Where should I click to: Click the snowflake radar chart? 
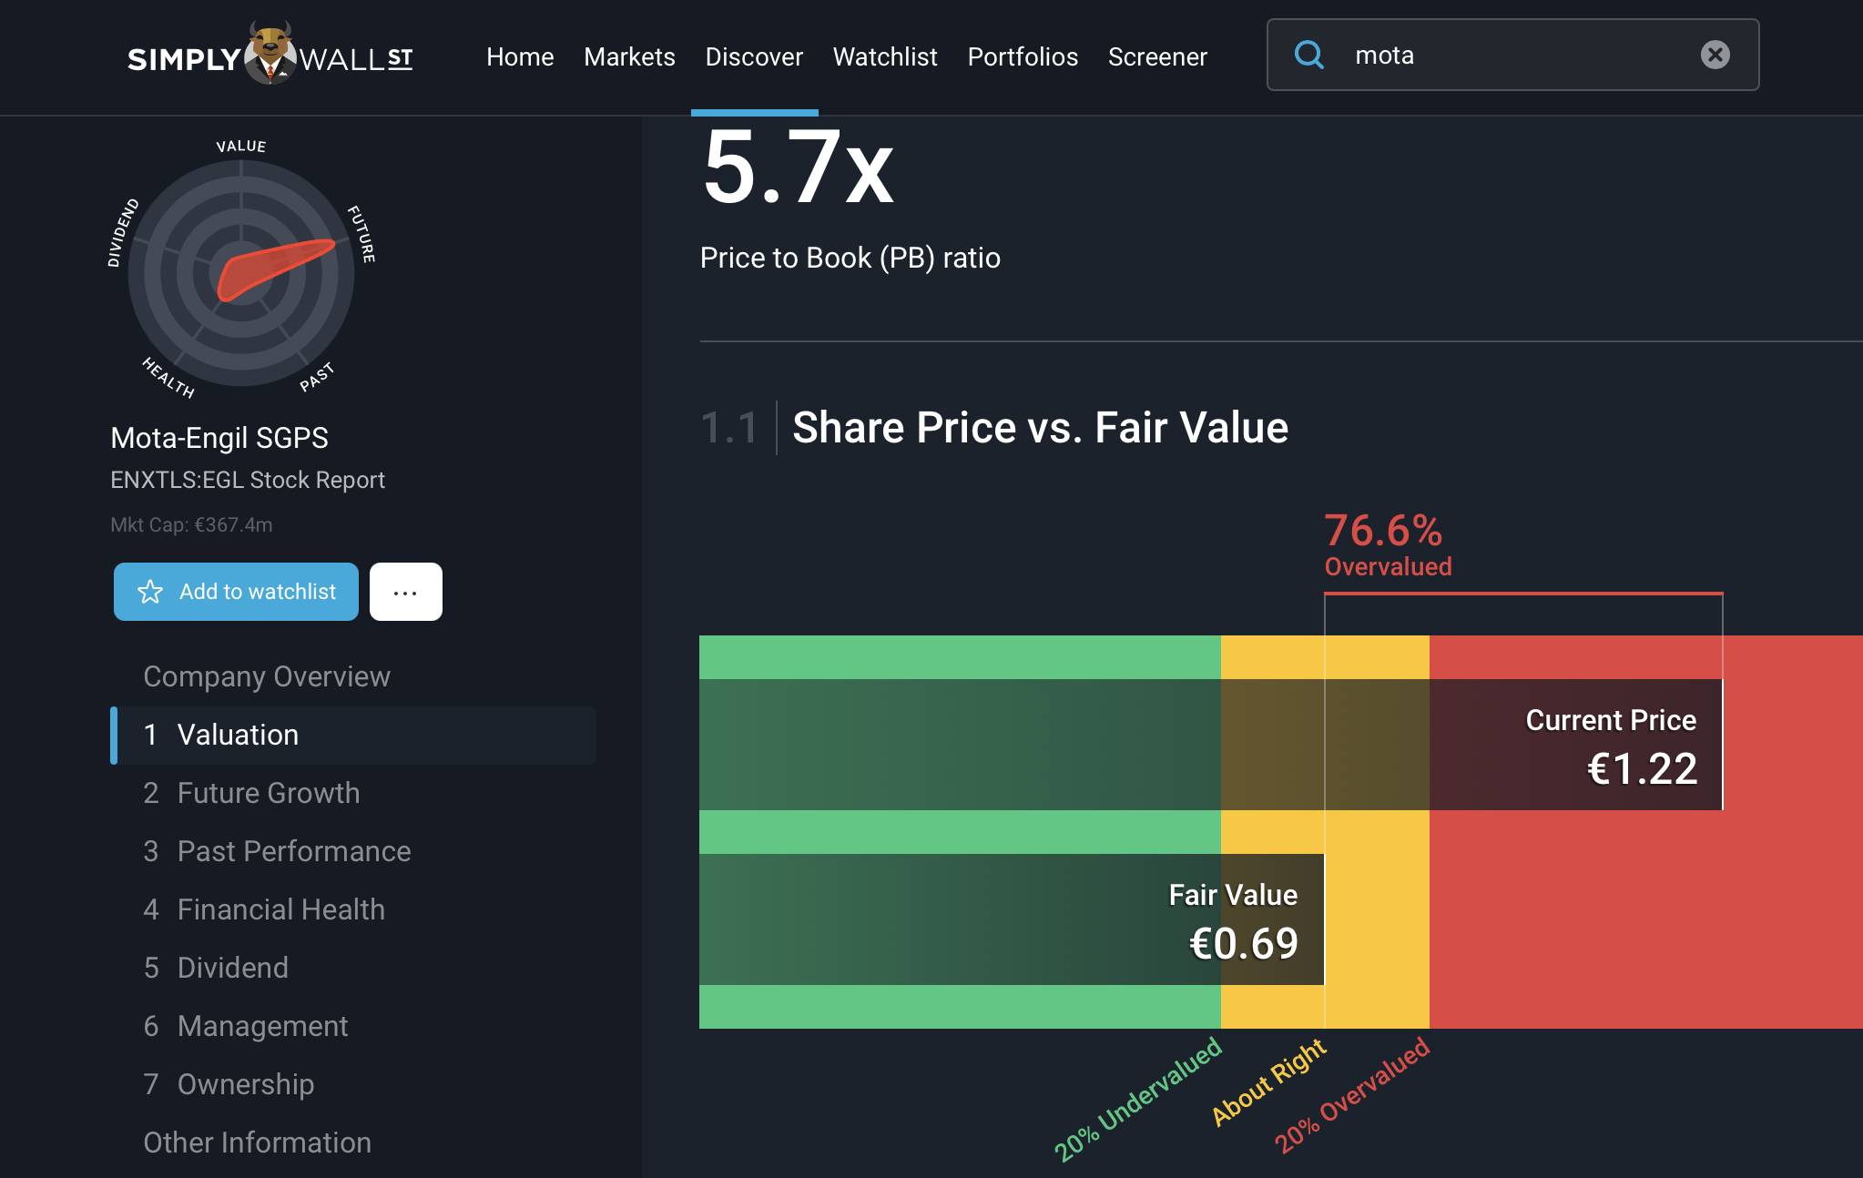coord(241,273)
